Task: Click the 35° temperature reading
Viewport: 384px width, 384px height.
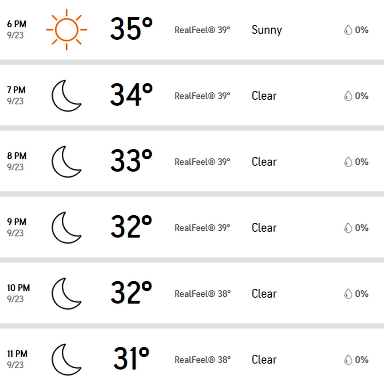Action: (x=131, y=29)
